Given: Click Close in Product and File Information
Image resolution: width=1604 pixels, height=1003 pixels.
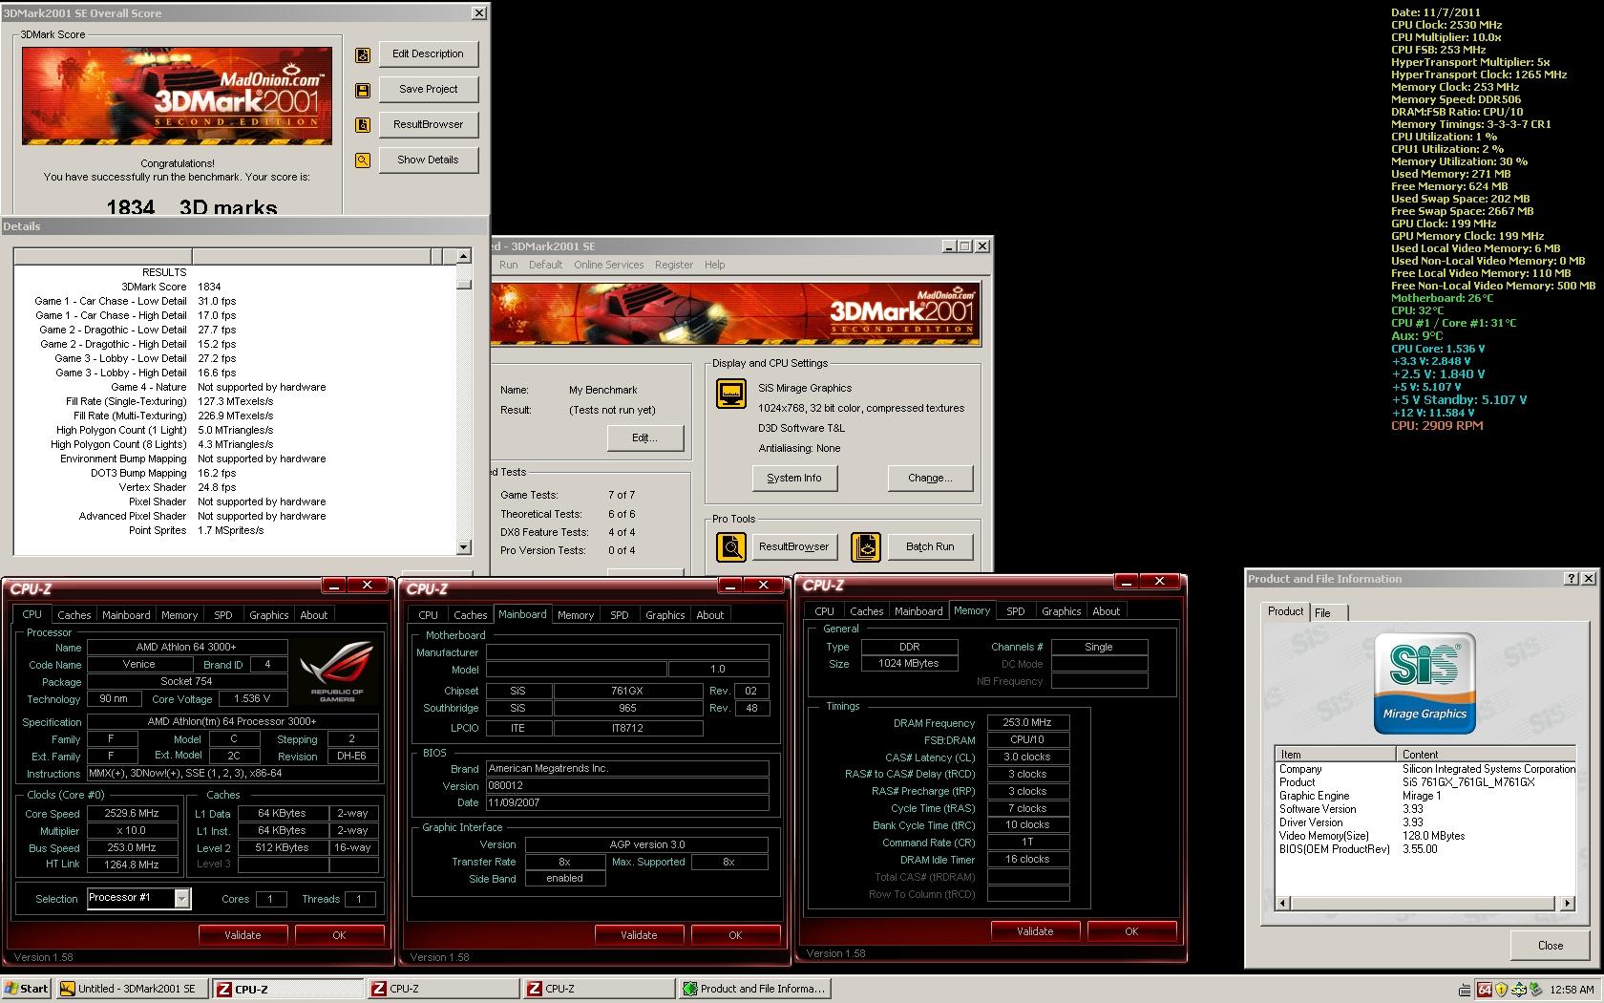Looking at the screenshot, I should 1551,946.
